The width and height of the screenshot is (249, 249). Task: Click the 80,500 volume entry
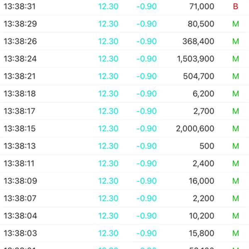tap(201, 24)
